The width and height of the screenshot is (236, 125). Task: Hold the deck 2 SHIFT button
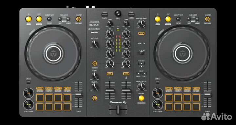point(157,82)
